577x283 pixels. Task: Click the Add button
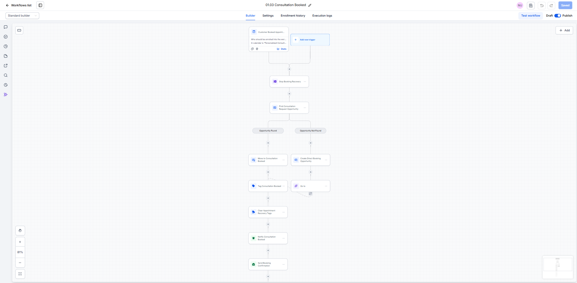[564, 30]
